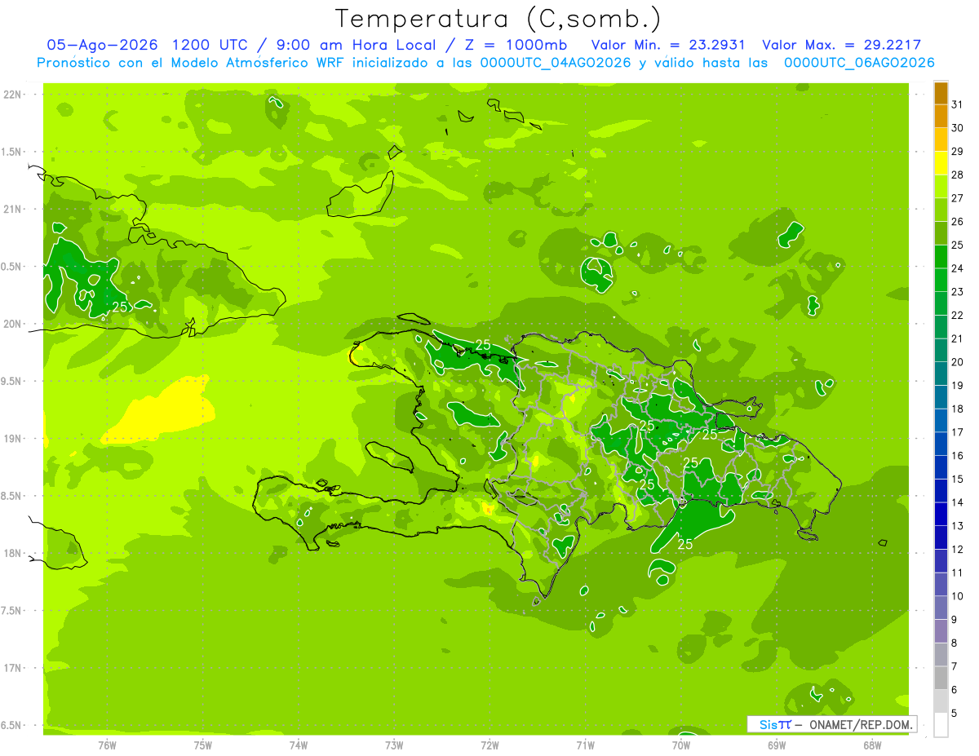
Task: Click the '68W' longitude label
Action: (x=871, y=745)
